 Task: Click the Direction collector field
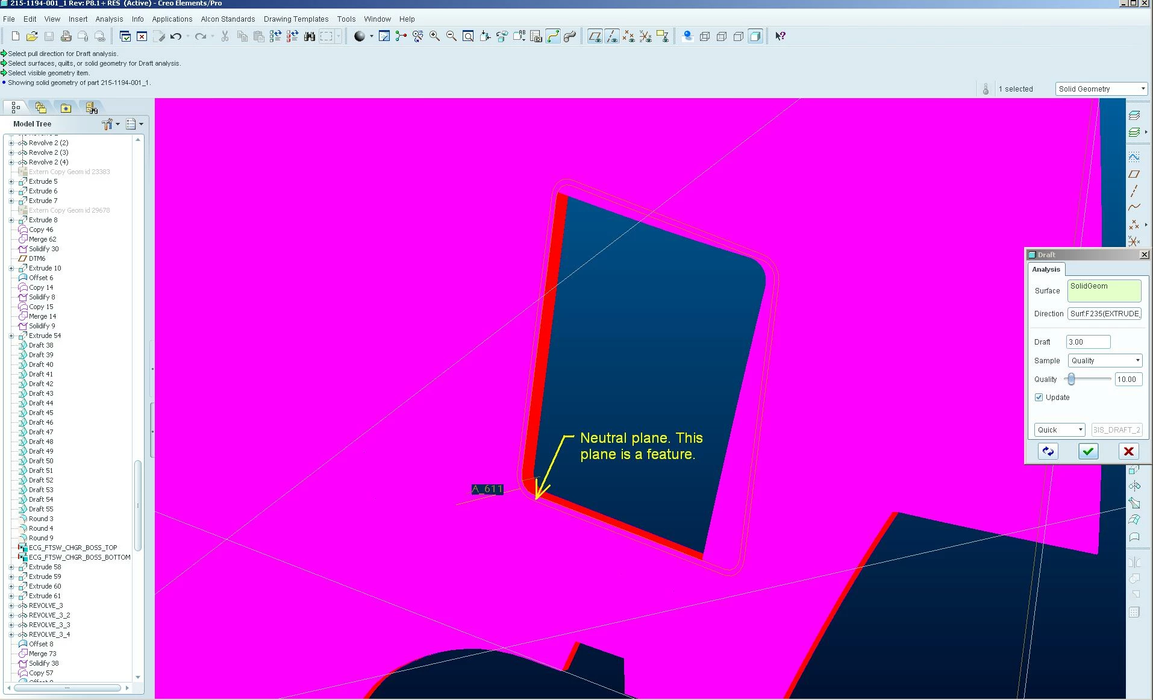(1105, 313)
